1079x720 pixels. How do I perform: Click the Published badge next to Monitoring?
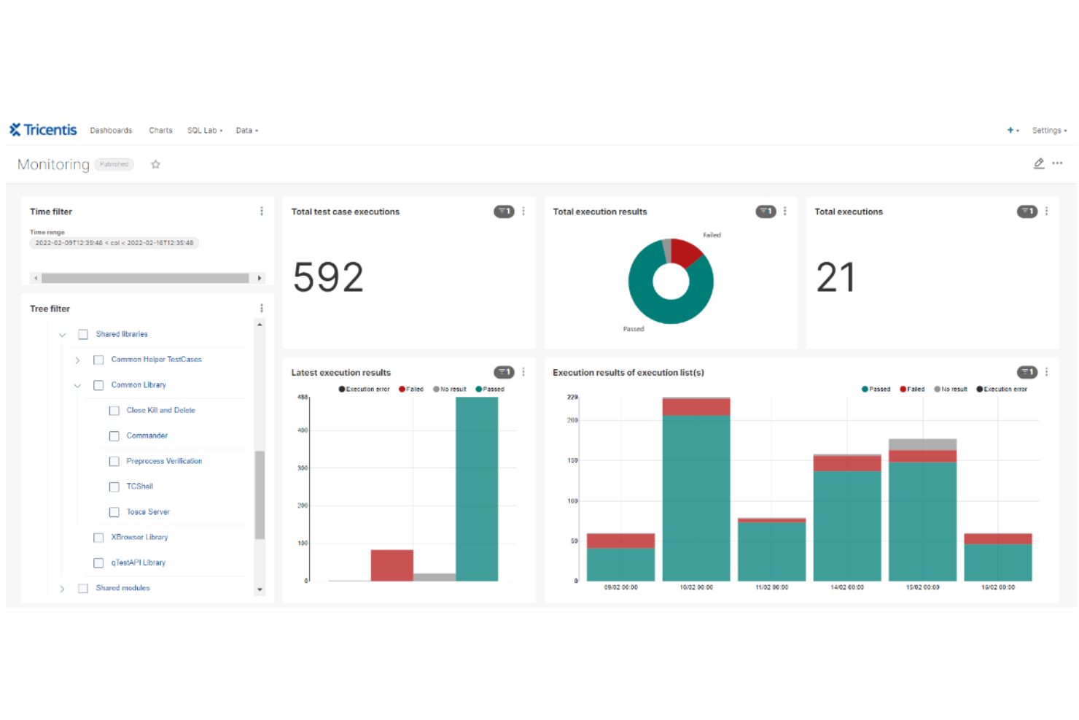114,164
